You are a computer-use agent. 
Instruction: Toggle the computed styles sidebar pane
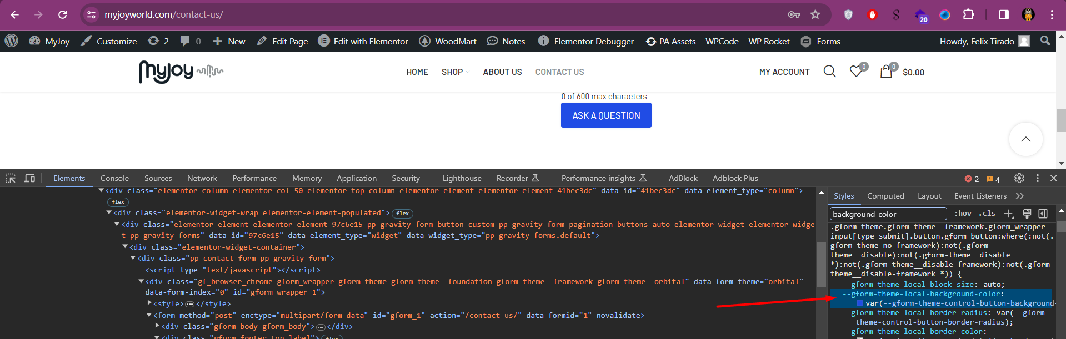(1043, 214)
